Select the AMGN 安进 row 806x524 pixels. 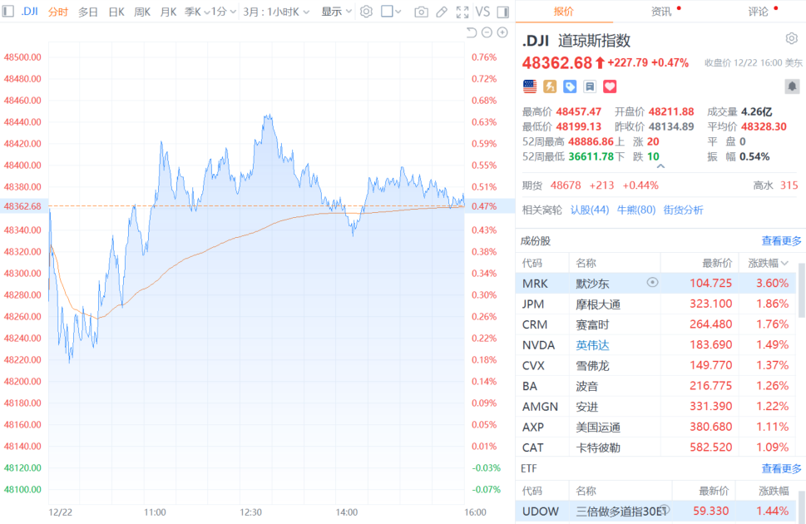click(x=655, y=407)
